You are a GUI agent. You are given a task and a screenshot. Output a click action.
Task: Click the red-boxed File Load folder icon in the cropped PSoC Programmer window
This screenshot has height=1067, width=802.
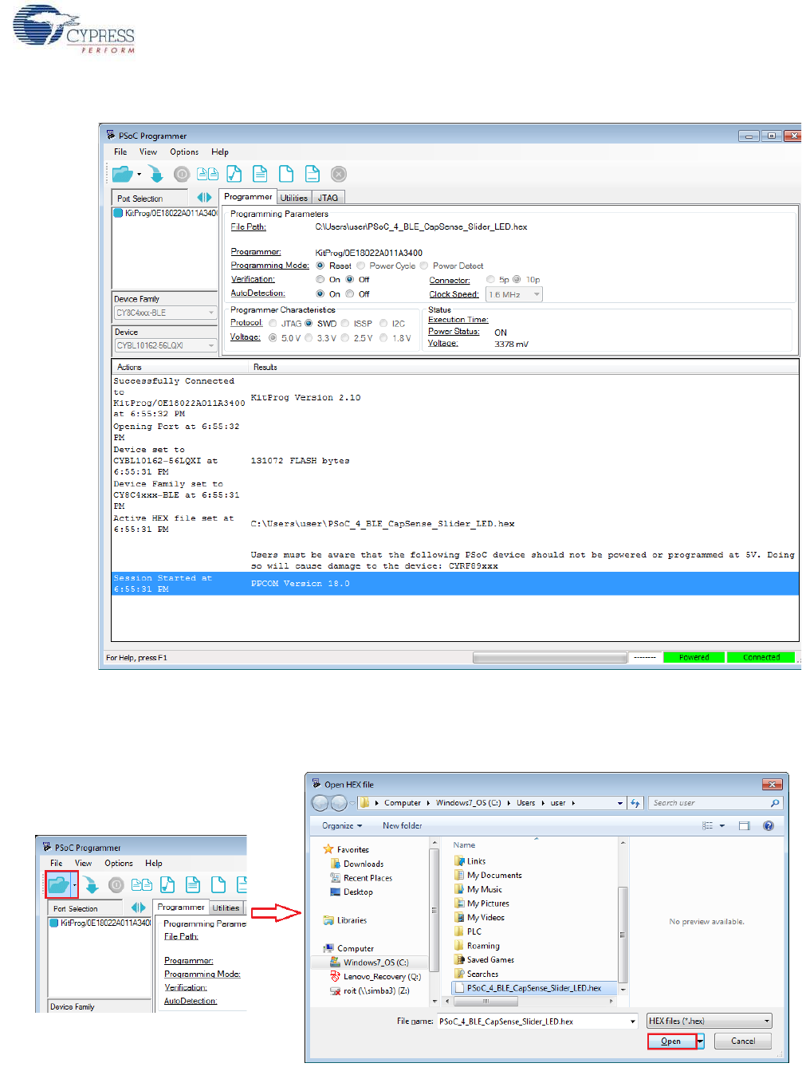click(x=58, y=884)
